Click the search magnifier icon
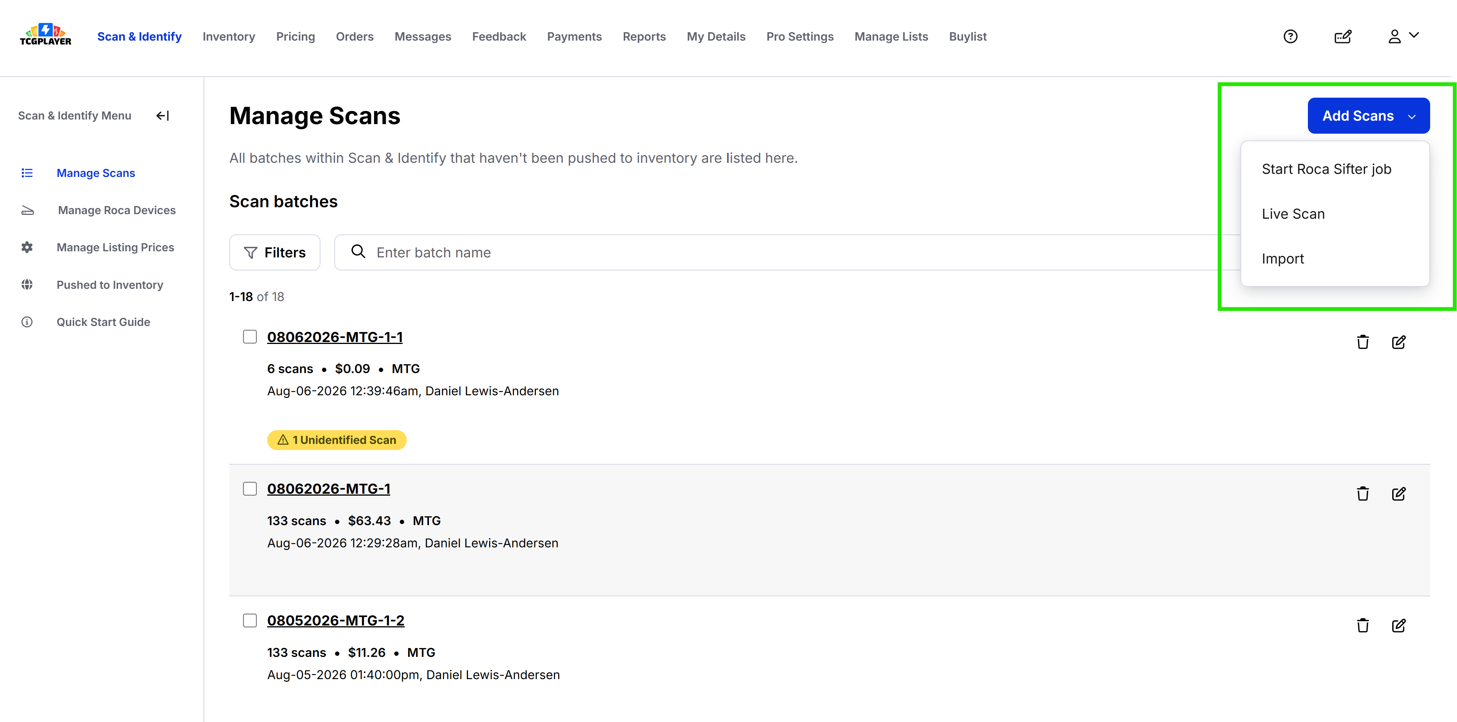 (x=358, y=252)
